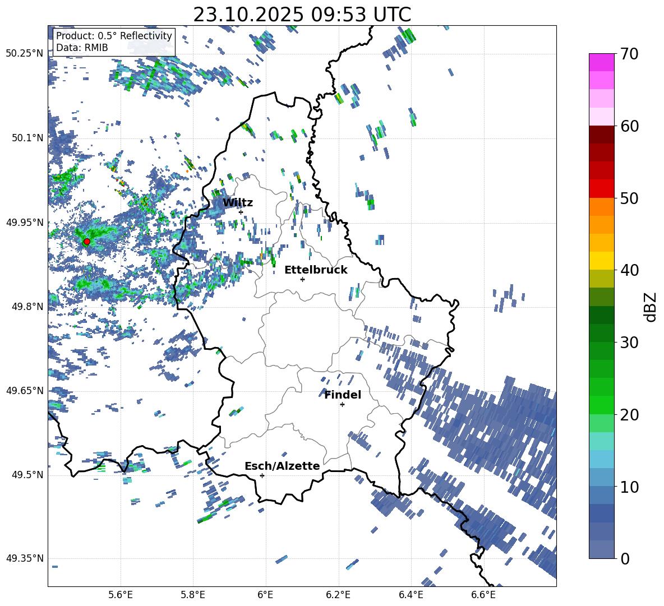Click the cross marker below Ettelbruck

pyautogui.click(x=302, y=279)
